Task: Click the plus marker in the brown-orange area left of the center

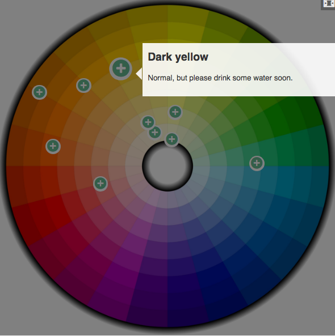Action: pos(53,146)
